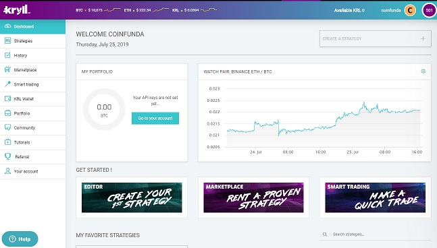This screenshot has height=248, width=437.
Task: Open the Help button
Action: (x=20, y=239)
